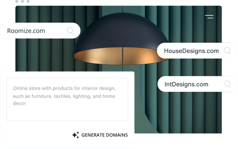Click the magnifier icon beside Roomize.com

tap(70, 30)
